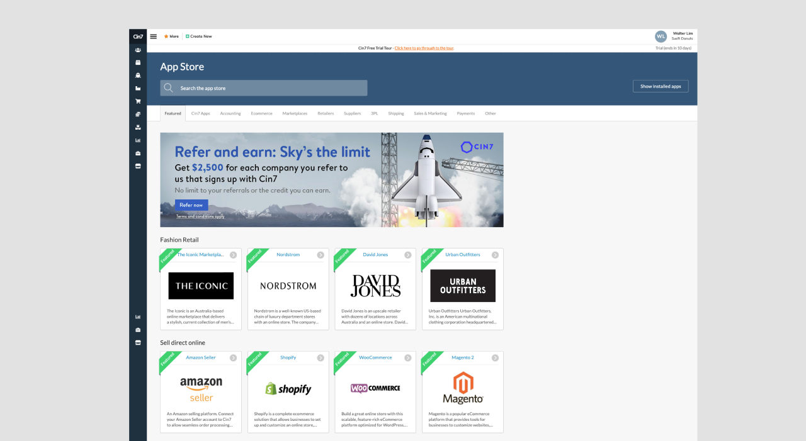Switch to the Accounting tab
The image size is (806, 441).
[230, 114]
